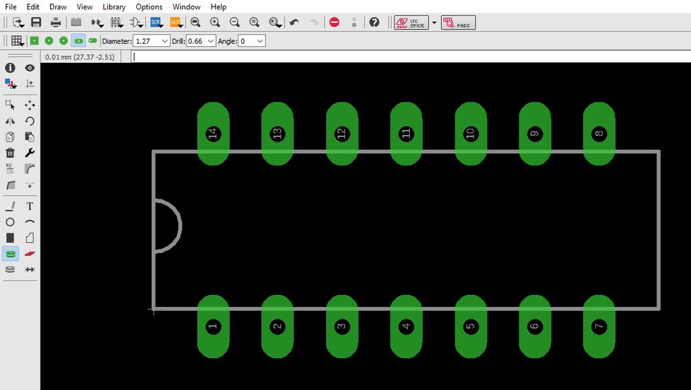Select the filled Rectangle tool
This screenshot has height=390, width=691.
[10, 238]
